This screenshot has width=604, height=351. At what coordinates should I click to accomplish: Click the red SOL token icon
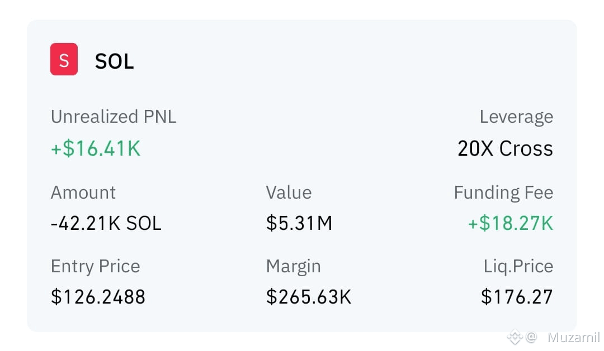click(64, 59)
